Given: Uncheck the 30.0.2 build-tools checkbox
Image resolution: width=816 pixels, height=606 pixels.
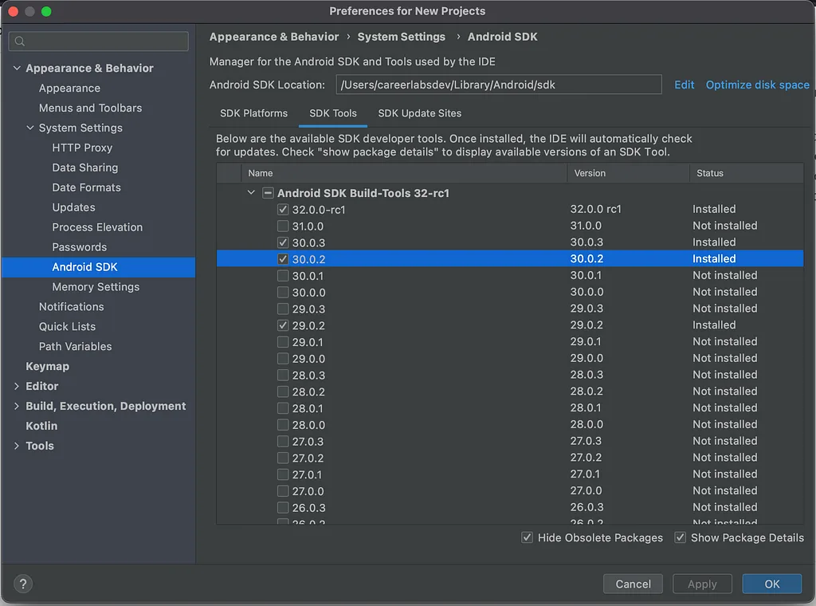Looking at the screenshot, I should coord(283,259).
